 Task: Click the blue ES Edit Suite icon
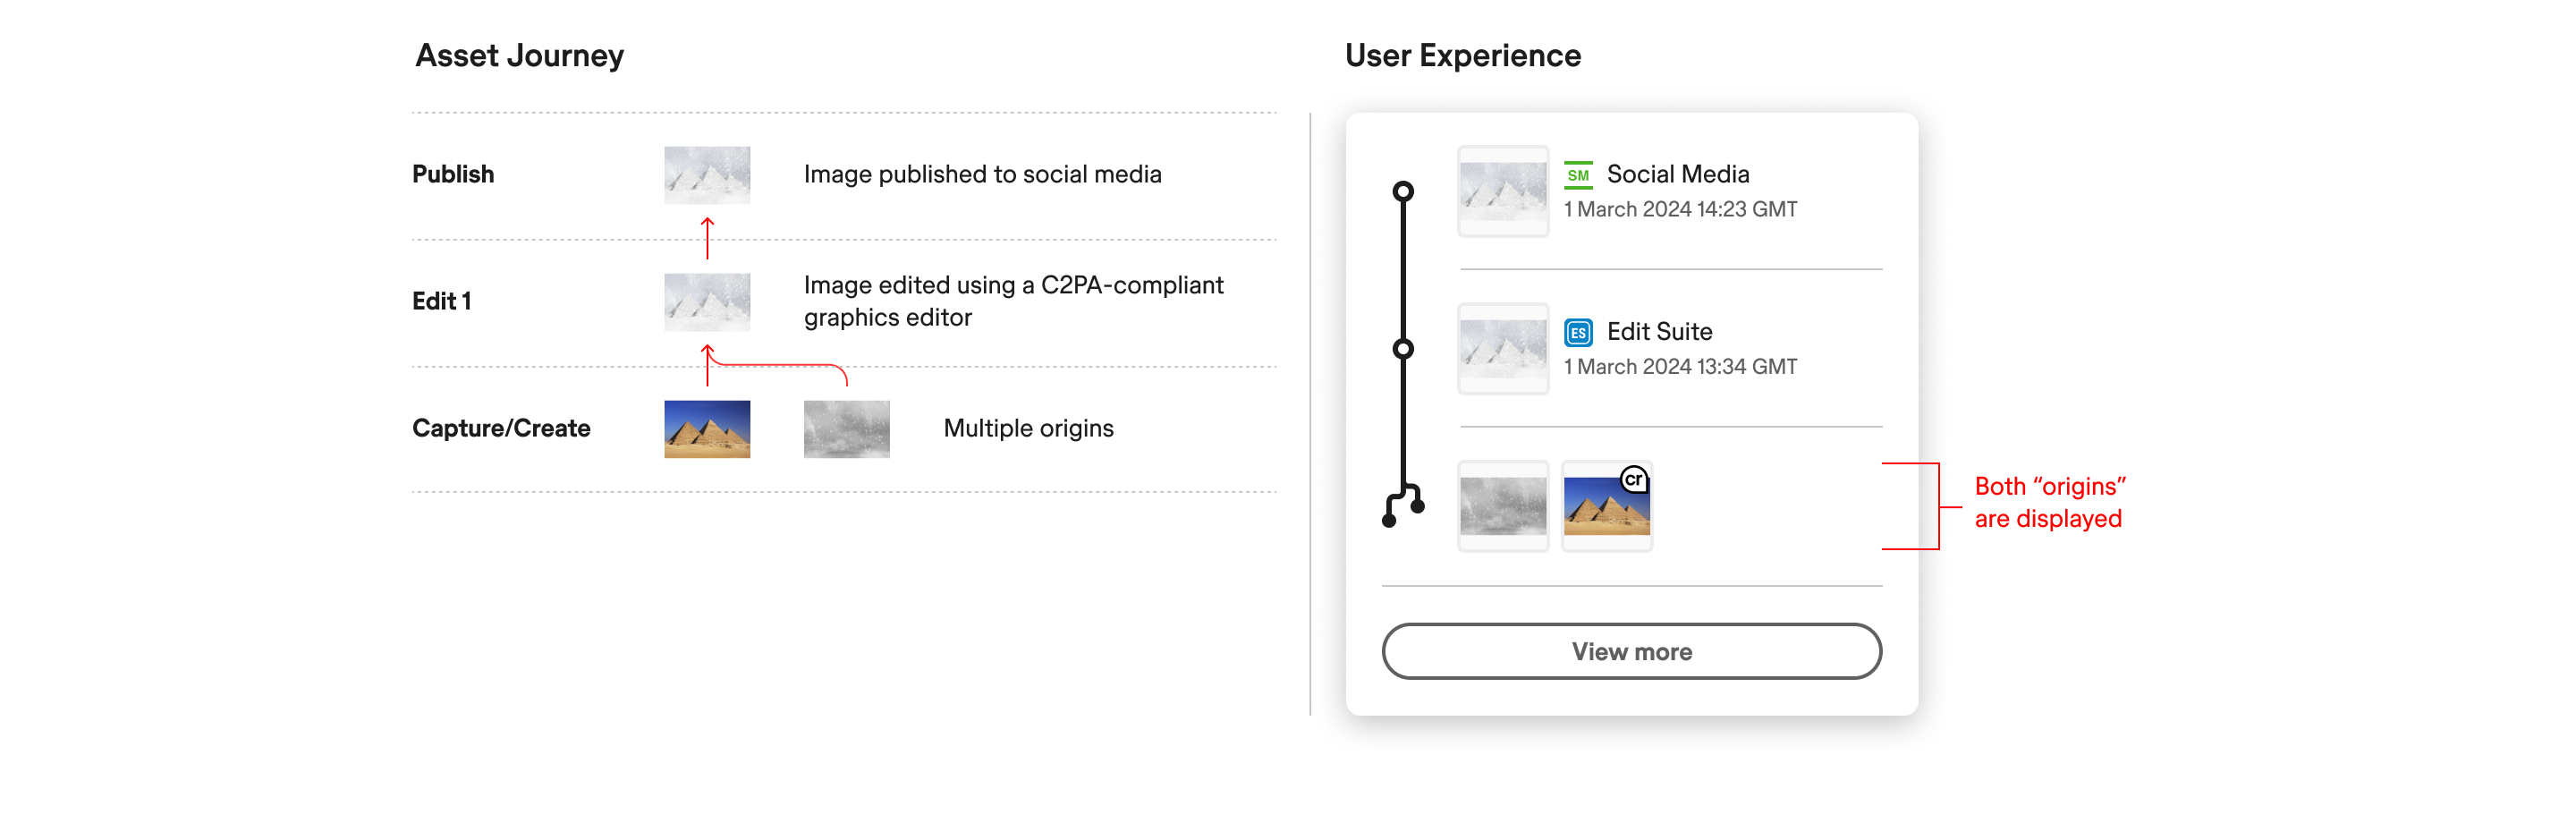click(x=1577, y=333)
